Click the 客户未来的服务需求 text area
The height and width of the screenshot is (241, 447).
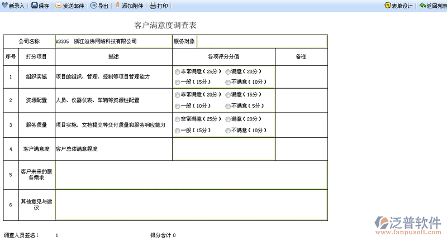pyautogui.click(x=191, y=175)
